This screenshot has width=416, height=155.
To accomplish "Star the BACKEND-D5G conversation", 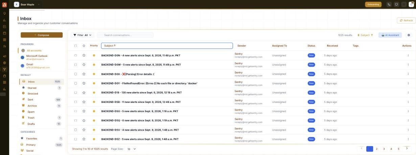I will 84,111.
